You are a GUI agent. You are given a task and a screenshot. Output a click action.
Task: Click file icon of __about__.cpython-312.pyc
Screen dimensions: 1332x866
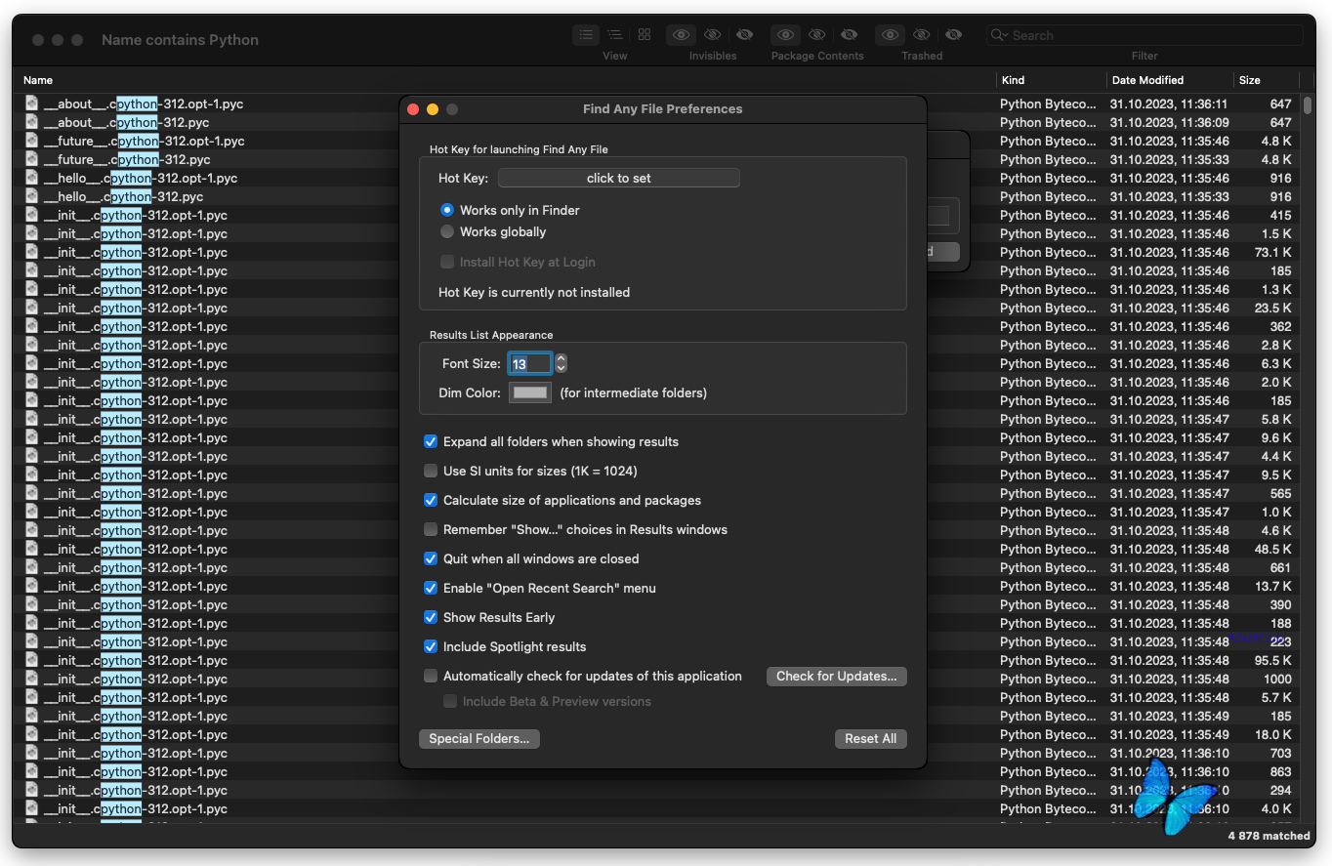click(x=32, y=122)
